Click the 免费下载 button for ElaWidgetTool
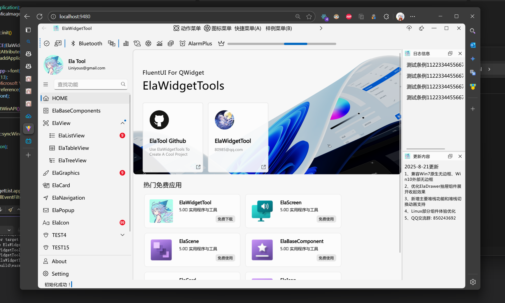Screen dimensions: 505x303 tap(225, 219)
